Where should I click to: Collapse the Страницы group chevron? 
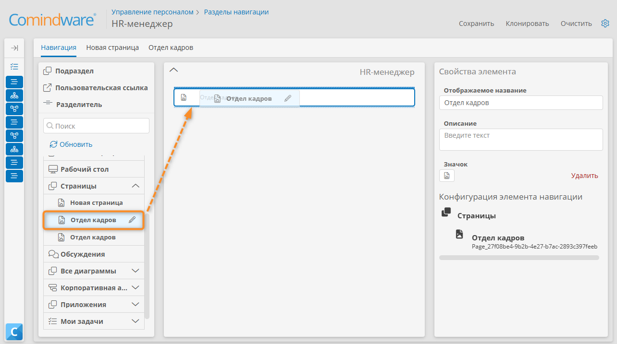(x=136, y=186)
